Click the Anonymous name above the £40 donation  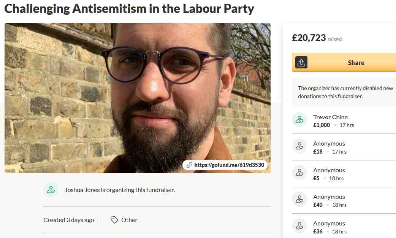tap(329, 197)
